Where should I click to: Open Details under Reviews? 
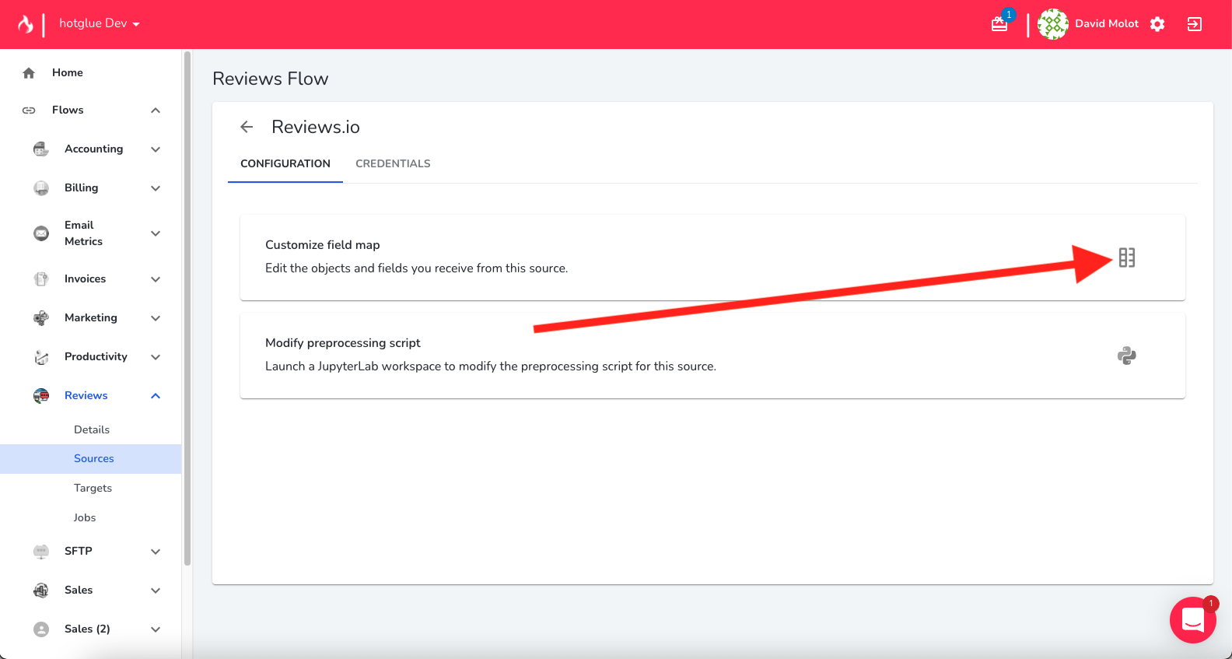click(x=92, y=429)
